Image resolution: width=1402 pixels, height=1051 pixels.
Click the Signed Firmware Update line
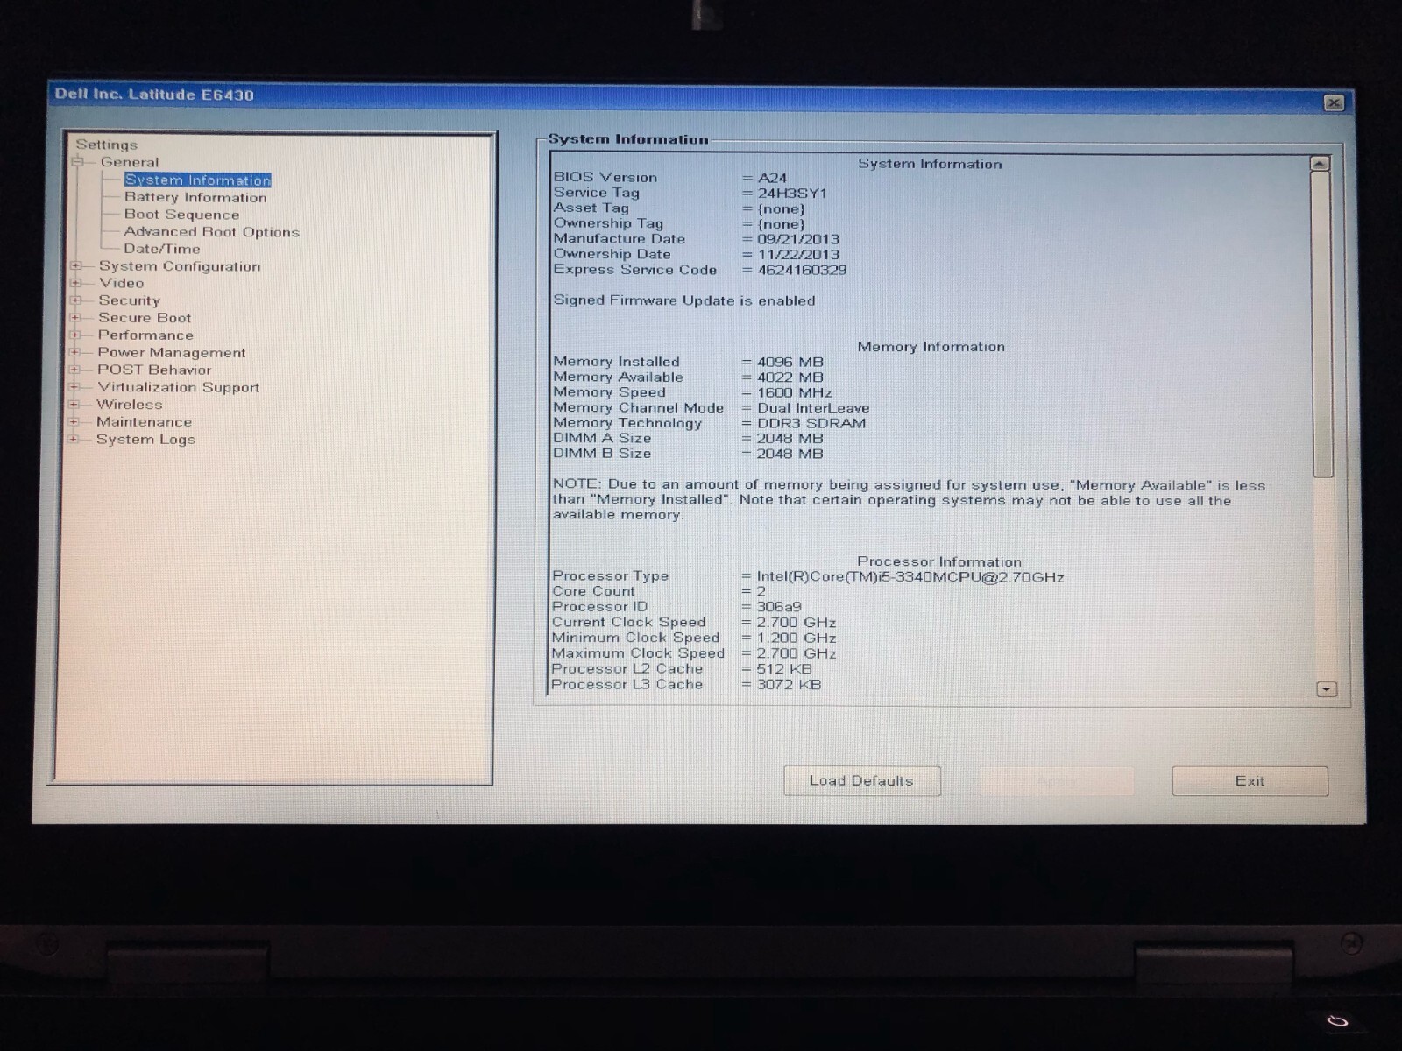pyautogui.click(x=684, y=300)
